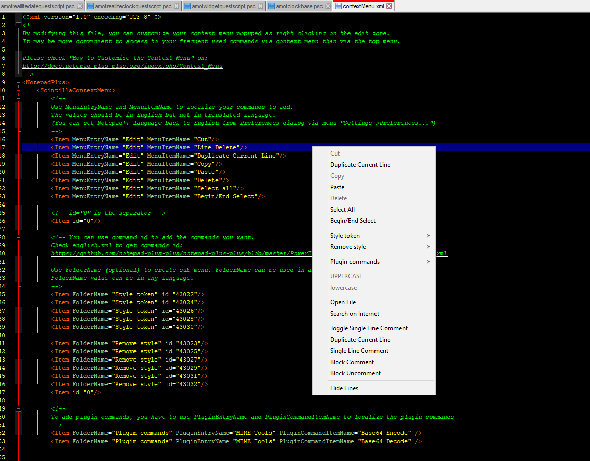Choose Duplicate Current Line right below Cut
590x461 pixels.
373,165
